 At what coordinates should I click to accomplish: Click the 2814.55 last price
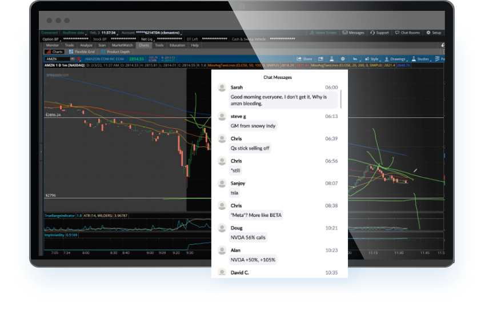tap(137, 59)
